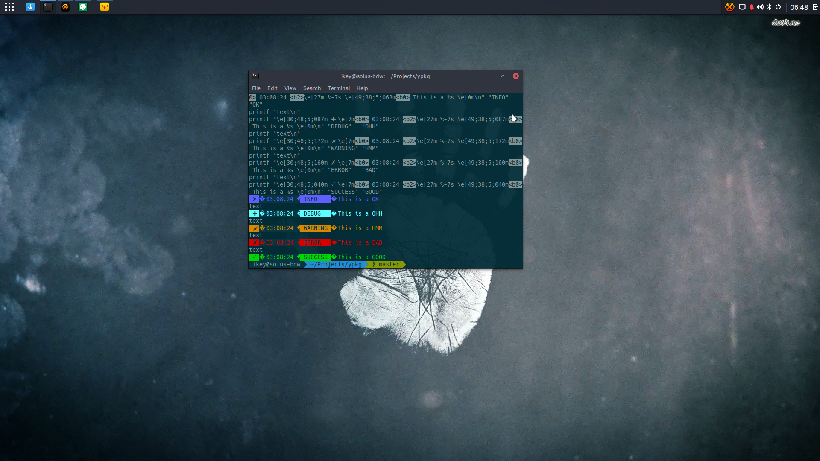Click the "This is a BAD" output text
Image resolution: width=820 pixels, height=461 pixels.
click(x=360, y=243)
